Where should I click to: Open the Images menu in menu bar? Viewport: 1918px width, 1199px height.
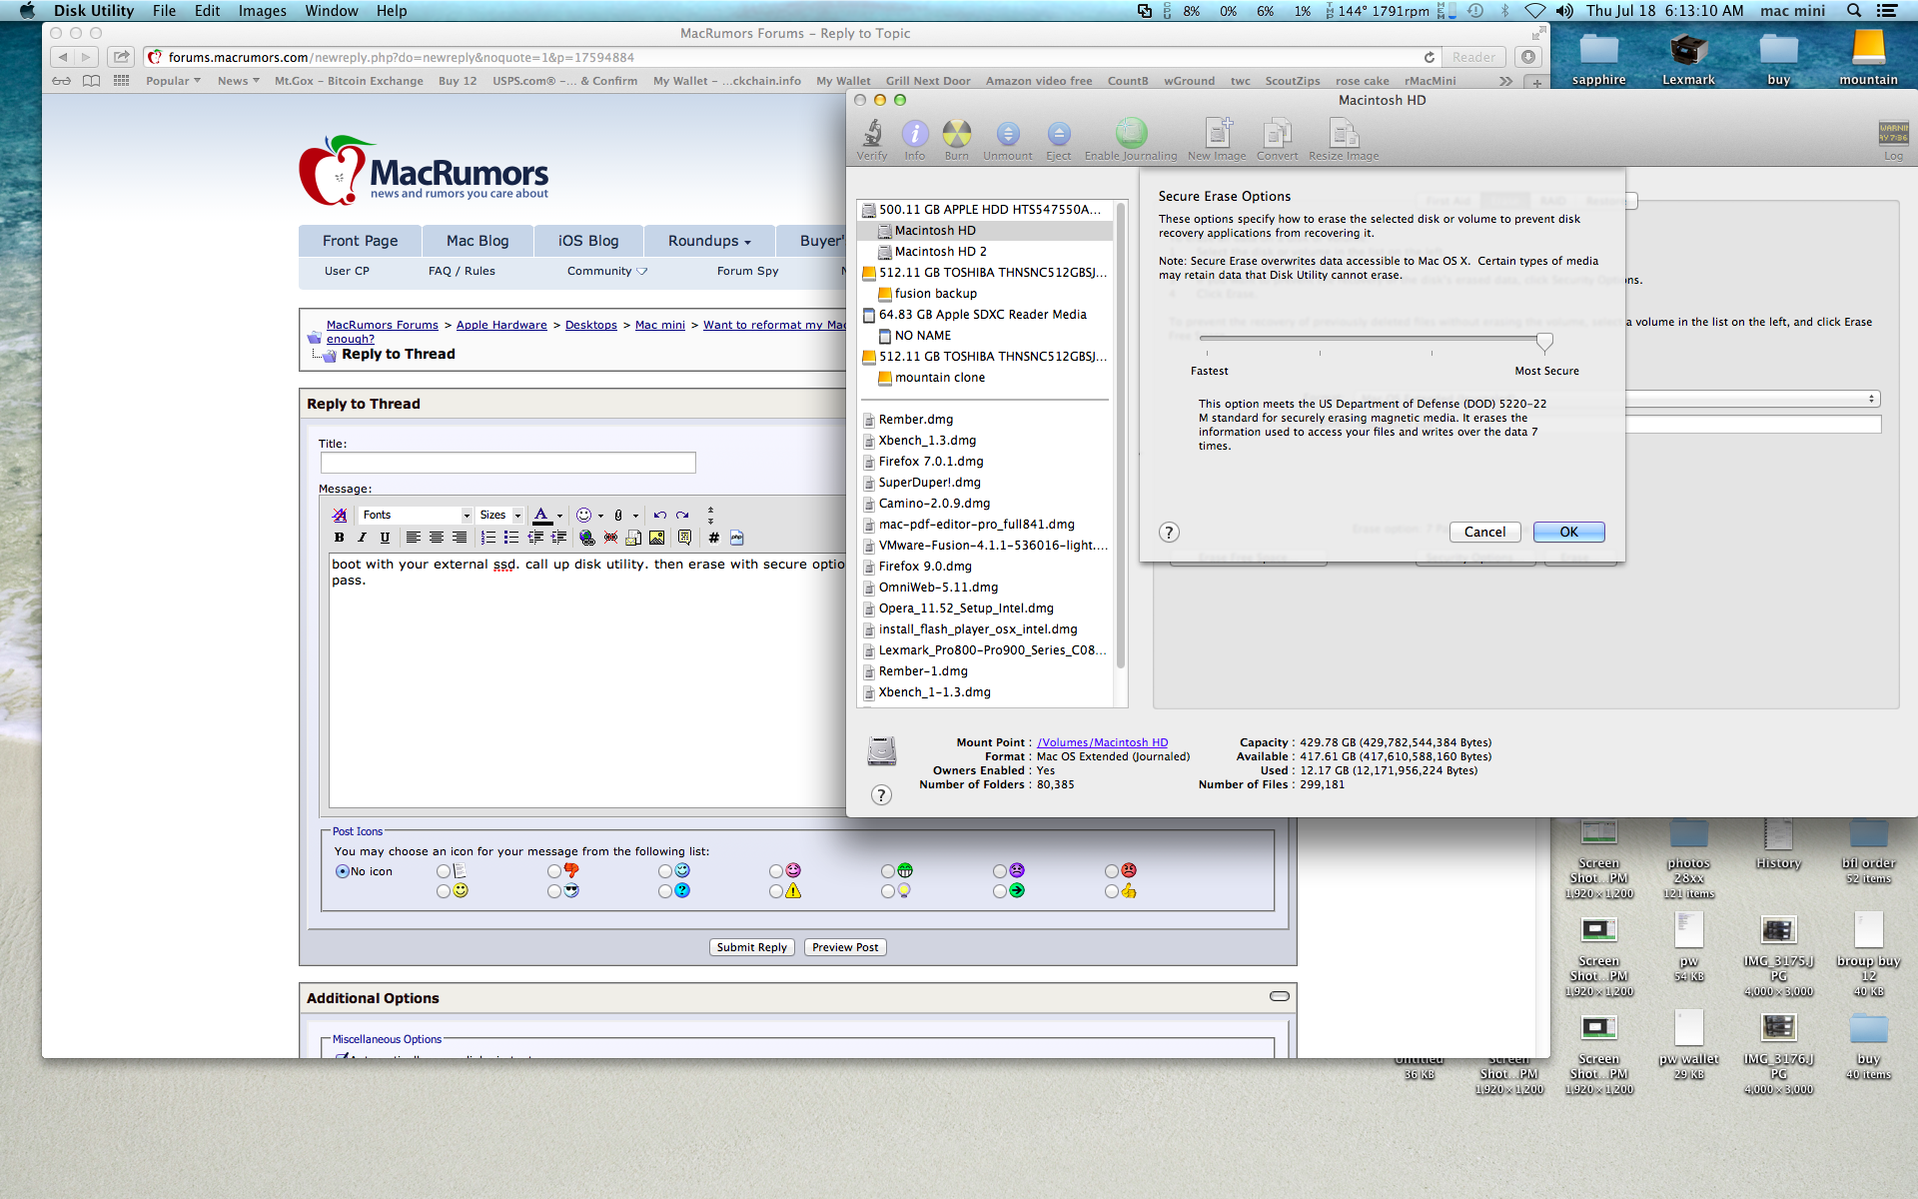click(x=262, y=11)
